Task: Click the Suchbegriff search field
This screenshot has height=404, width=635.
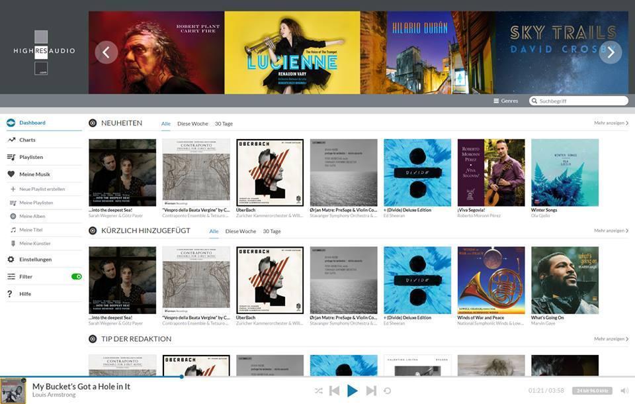Action: click(581, 101)
